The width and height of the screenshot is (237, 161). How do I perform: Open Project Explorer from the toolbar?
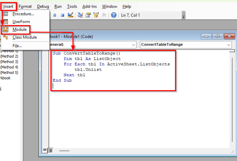(x=80, y=15)
